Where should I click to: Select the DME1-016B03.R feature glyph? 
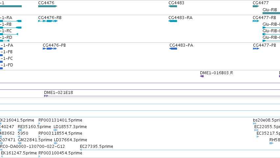tap(202, 76)
